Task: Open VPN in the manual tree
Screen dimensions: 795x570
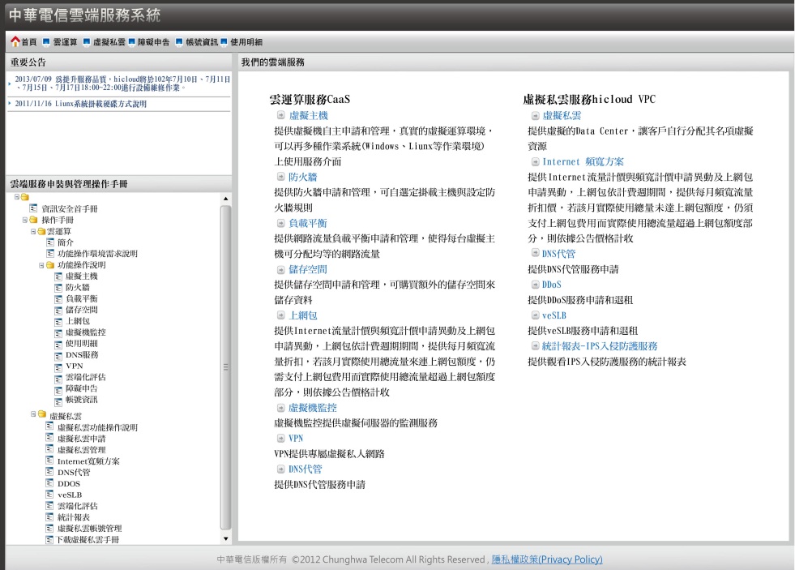Action: 74,366
